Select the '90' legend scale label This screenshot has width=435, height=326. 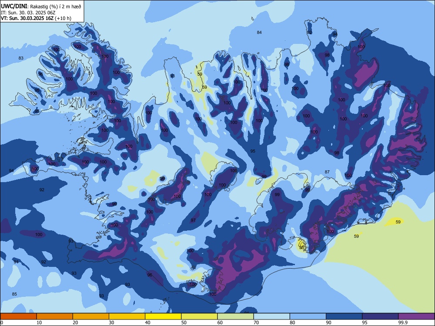pos(329,323)
